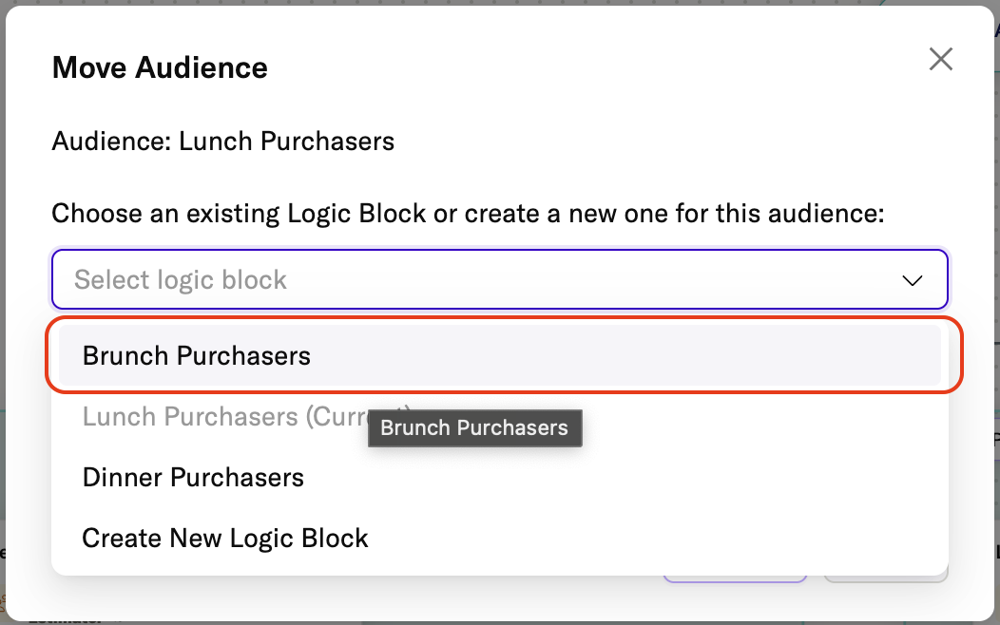Click the dark tooltip reading Brunch Purchasers
Viewport: 1000px width, 625px height.
tap(474, 427)
